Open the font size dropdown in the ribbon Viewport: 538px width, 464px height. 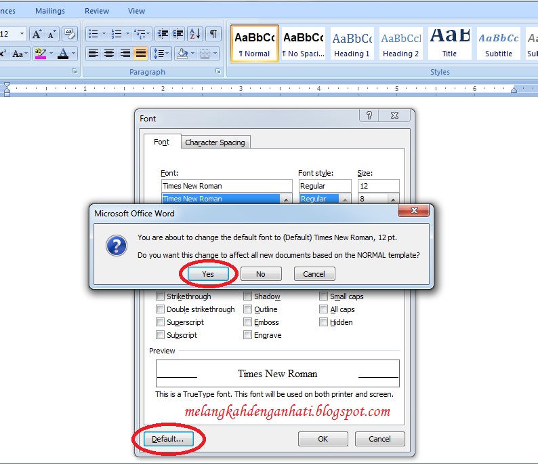click(22, 34)
